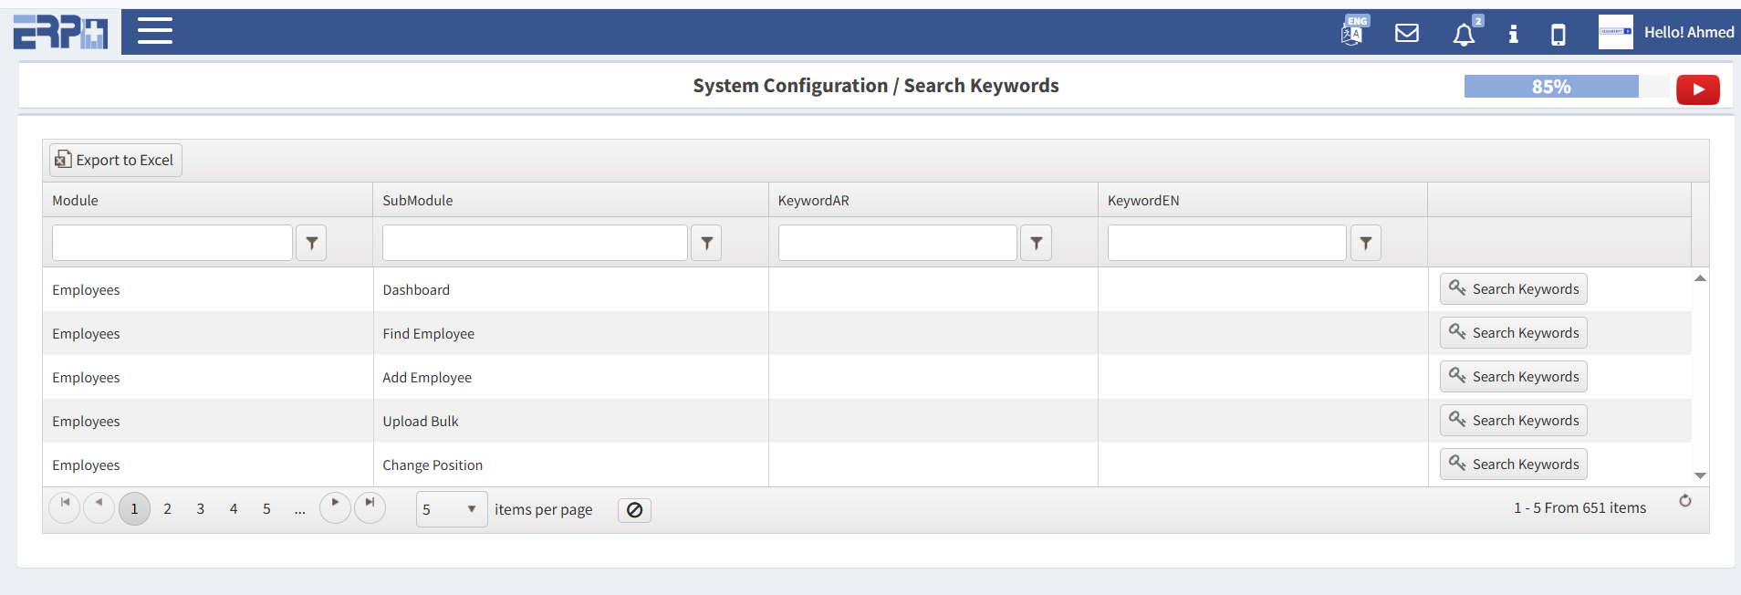Clear filters using the circle-slash button
Viewport: 1741px width, 595px height.
pos(634,510)
